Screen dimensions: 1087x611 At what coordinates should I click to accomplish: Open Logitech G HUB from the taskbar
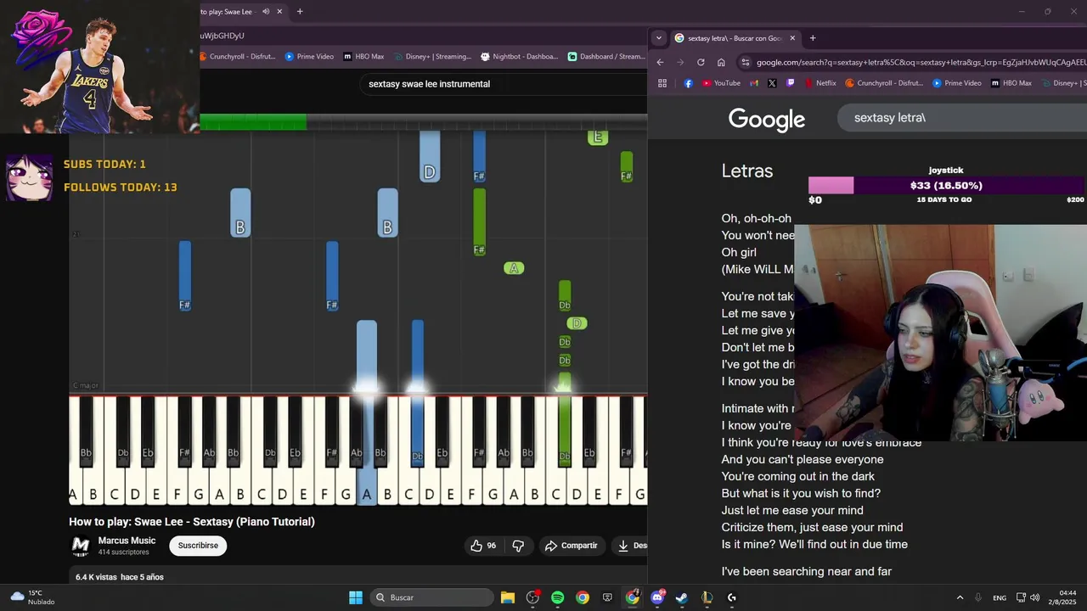(x=732, y=597)
